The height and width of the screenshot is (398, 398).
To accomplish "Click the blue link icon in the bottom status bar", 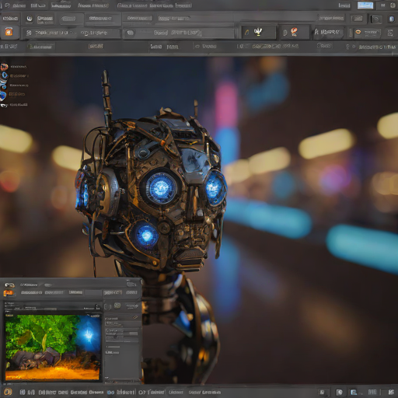I will click(x=110, y=393).
